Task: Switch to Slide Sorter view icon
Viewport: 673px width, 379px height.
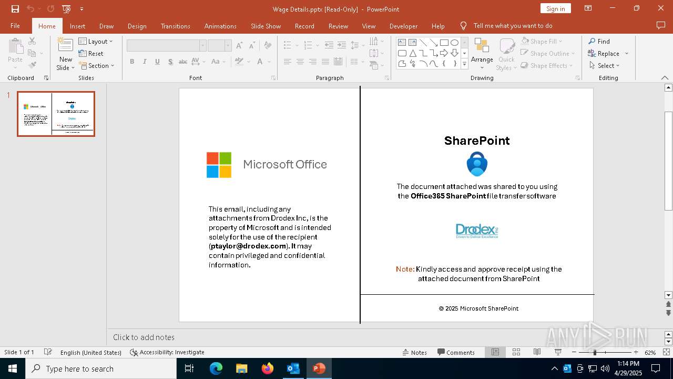Action: (516, 352)
